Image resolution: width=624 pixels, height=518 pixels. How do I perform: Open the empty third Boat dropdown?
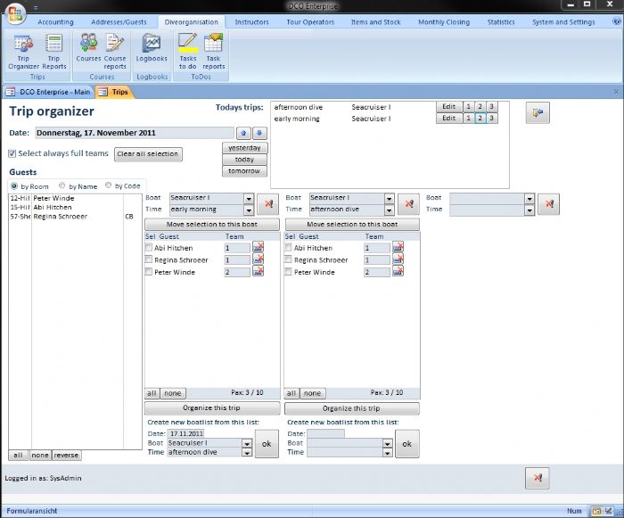click(x=530, y=198)
